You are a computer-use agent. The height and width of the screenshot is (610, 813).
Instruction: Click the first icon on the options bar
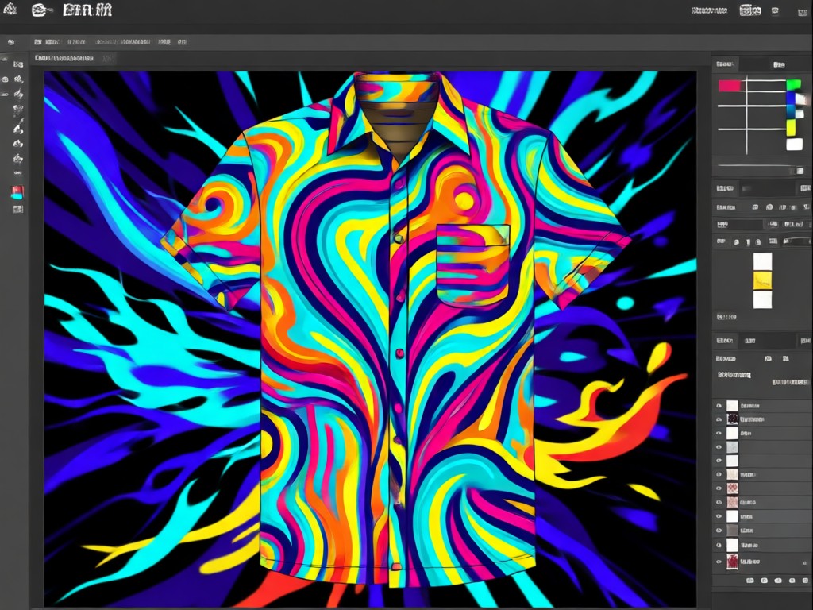pyautogui.click(x=11, y=42)
